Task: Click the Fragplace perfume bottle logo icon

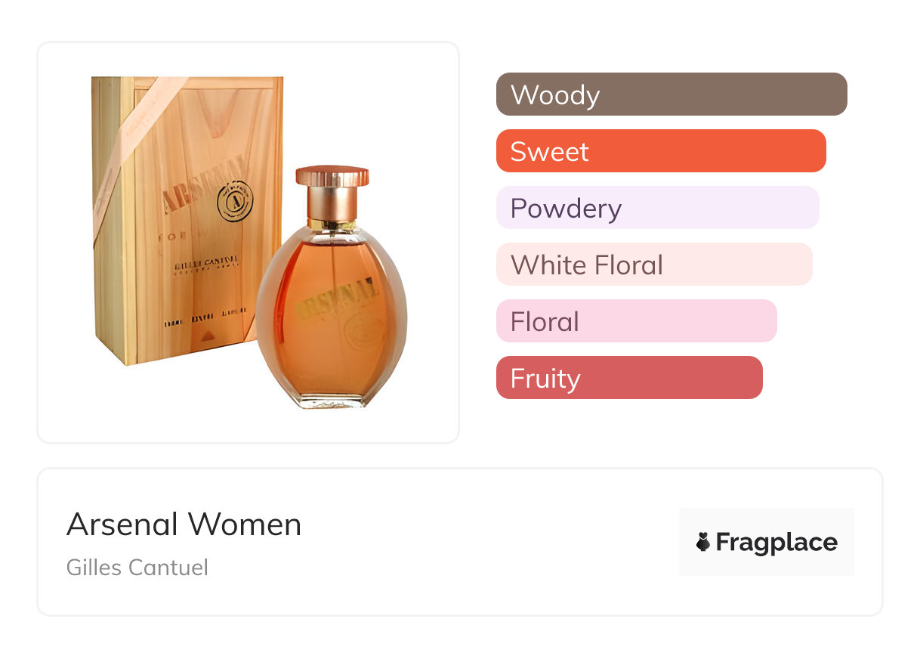Action: 703,542
